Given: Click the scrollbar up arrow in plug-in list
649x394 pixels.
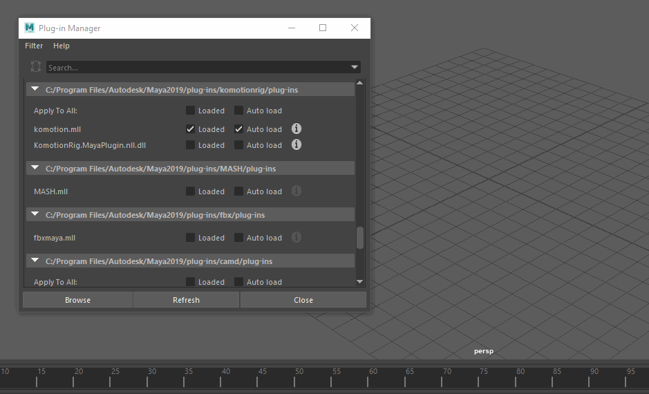Looking at the screenshot, I should coord(359,83).
